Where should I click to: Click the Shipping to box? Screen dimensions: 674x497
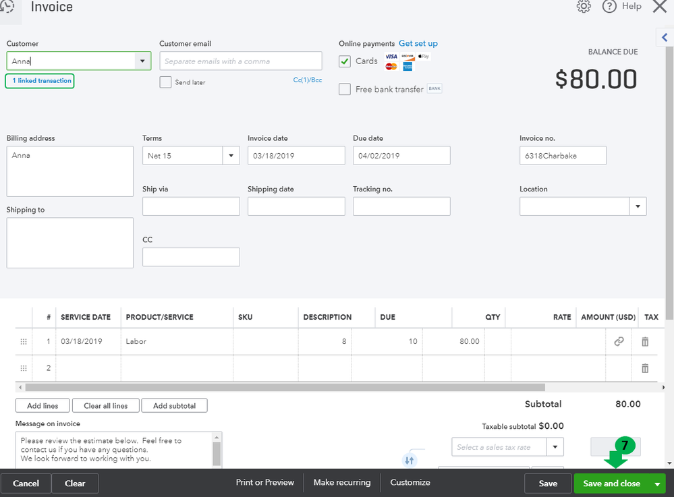tap(70, 243)
